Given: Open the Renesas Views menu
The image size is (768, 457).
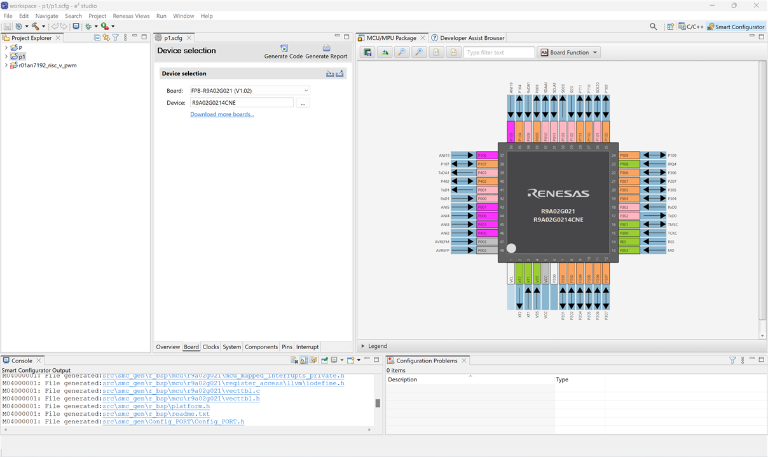Looking at the screenshot, I should [x=131, y=16].
